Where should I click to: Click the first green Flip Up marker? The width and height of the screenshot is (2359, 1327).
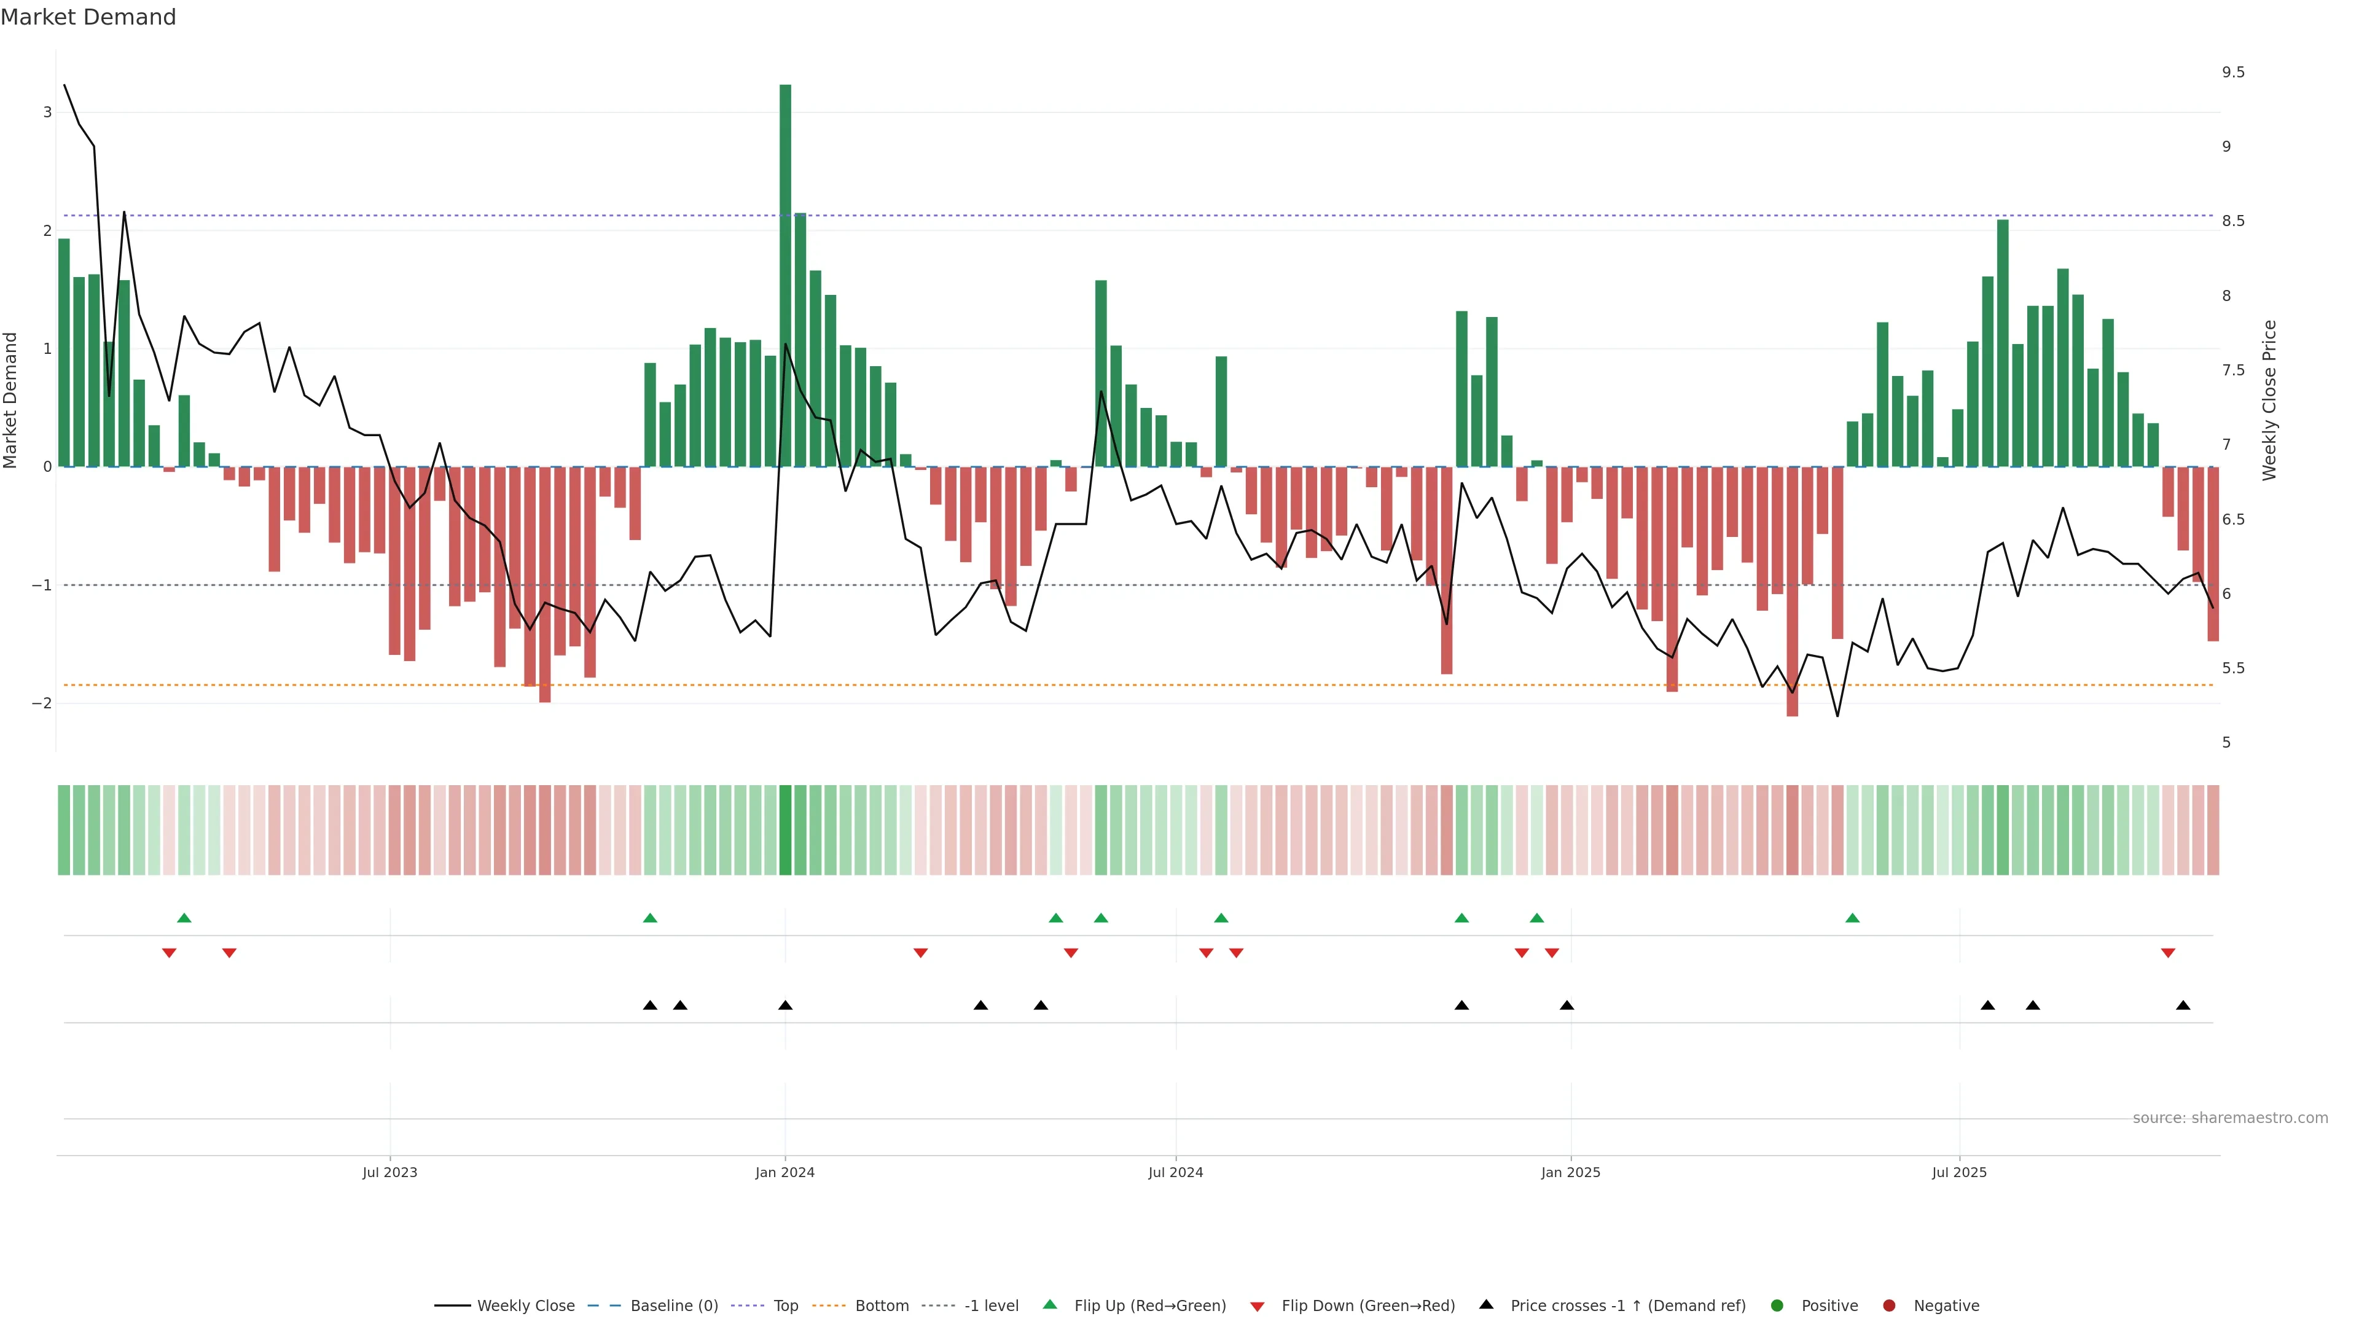point(184,918)
